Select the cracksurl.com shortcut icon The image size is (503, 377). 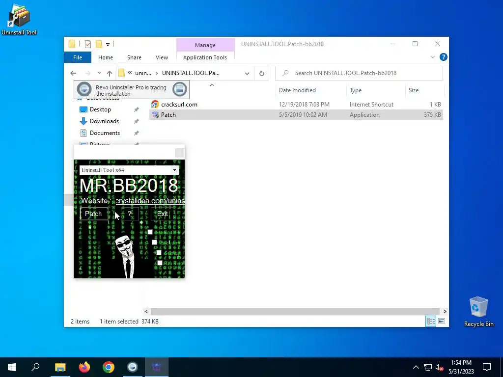click(155, 104)
